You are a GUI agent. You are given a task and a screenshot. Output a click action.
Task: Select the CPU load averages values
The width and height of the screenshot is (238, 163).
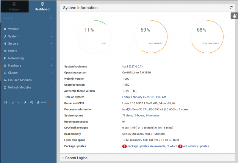[x=148, y=128]
